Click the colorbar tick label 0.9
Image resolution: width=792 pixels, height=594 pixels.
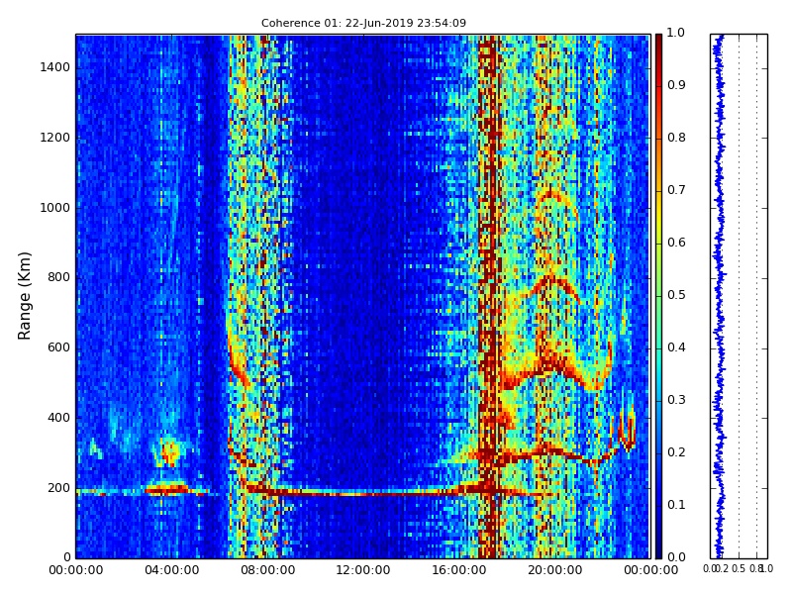pos(676,85)
